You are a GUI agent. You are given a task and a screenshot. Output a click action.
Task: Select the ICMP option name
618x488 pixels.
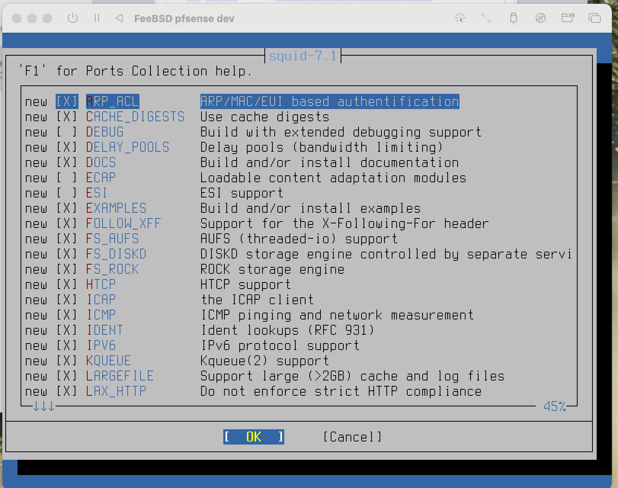pos(101,315)
